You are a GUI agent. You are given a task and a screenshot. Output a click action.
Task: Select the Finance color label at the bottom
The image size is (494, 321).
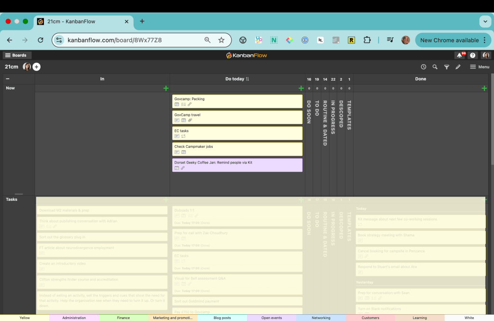(123, 318)
